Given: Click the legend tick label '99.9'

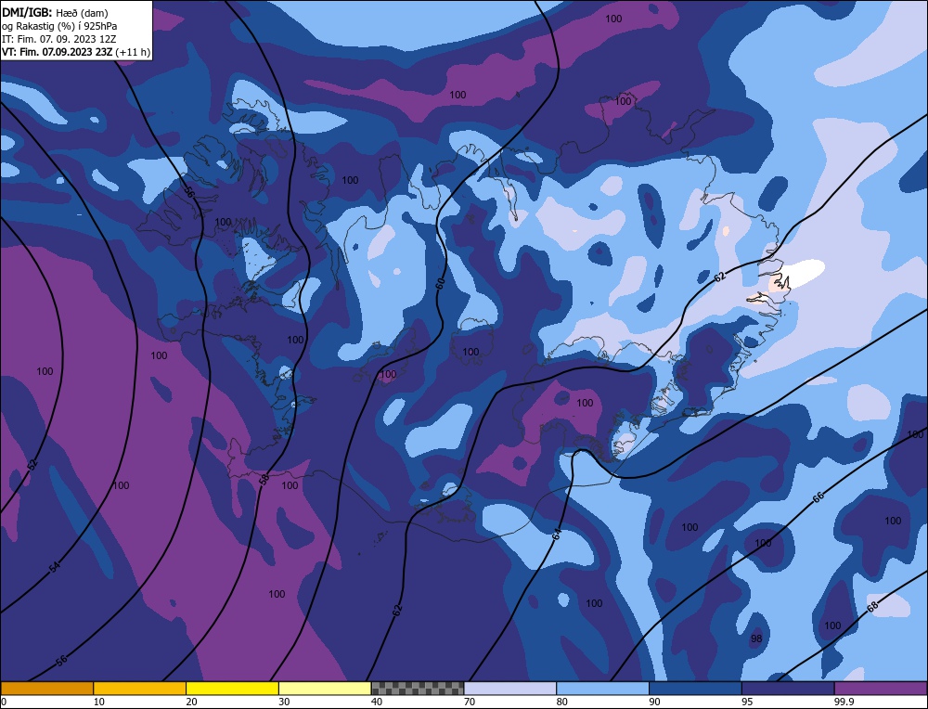Looking at the screenshot, I should 843,702.
